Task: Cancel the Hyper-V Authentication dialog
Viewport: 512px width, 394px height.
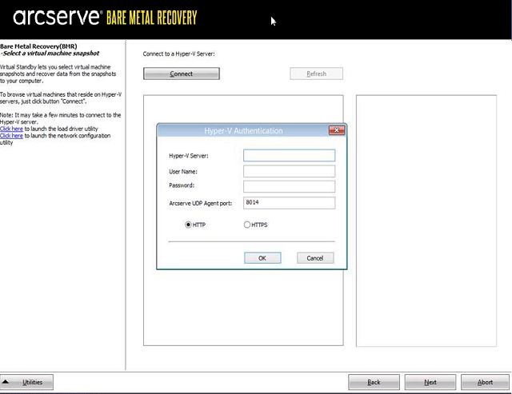Action: click(x=315, y=258)
